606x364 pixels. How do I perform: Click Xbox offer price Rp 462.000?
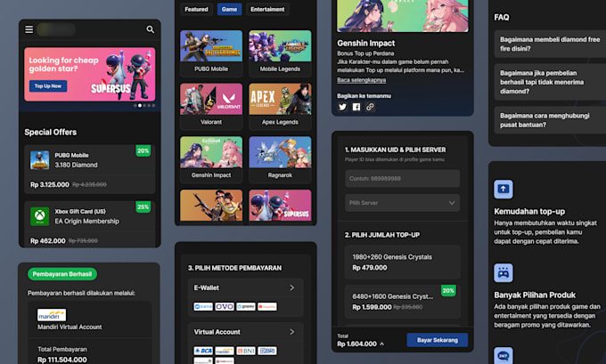pos(48,241)
